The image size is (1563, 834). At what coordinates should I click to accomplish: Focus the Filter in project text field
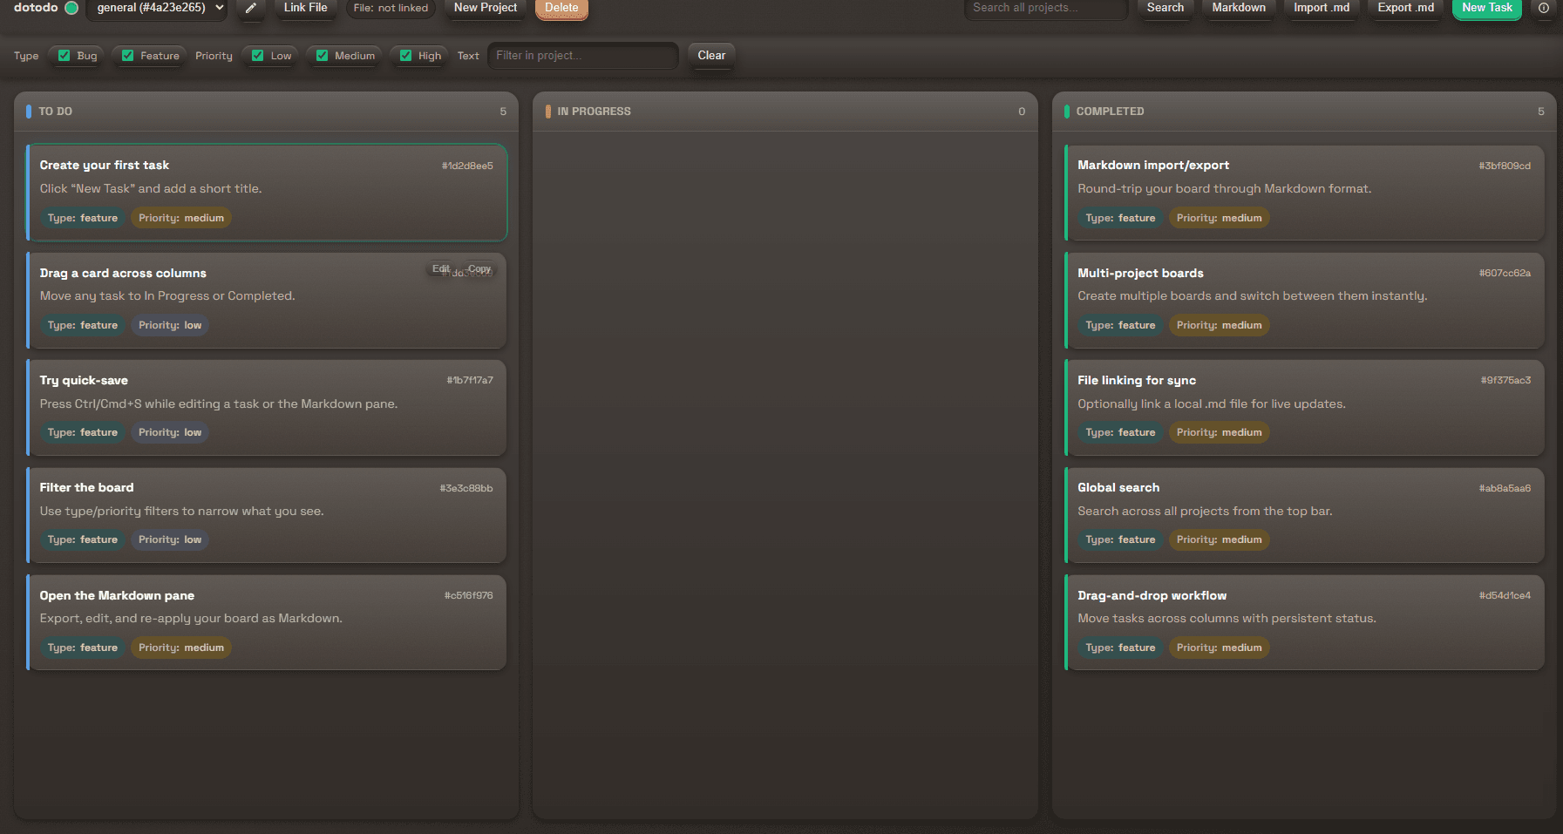point(582,56)
